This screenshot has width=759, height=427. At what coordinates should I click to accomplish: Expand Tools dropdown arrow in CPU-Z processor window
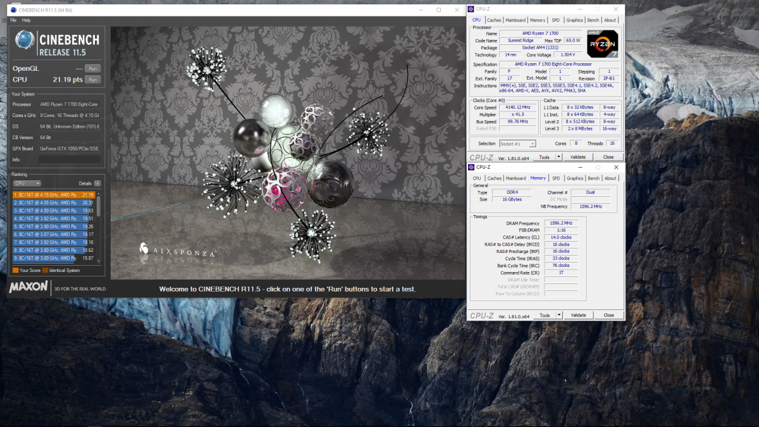558,157
